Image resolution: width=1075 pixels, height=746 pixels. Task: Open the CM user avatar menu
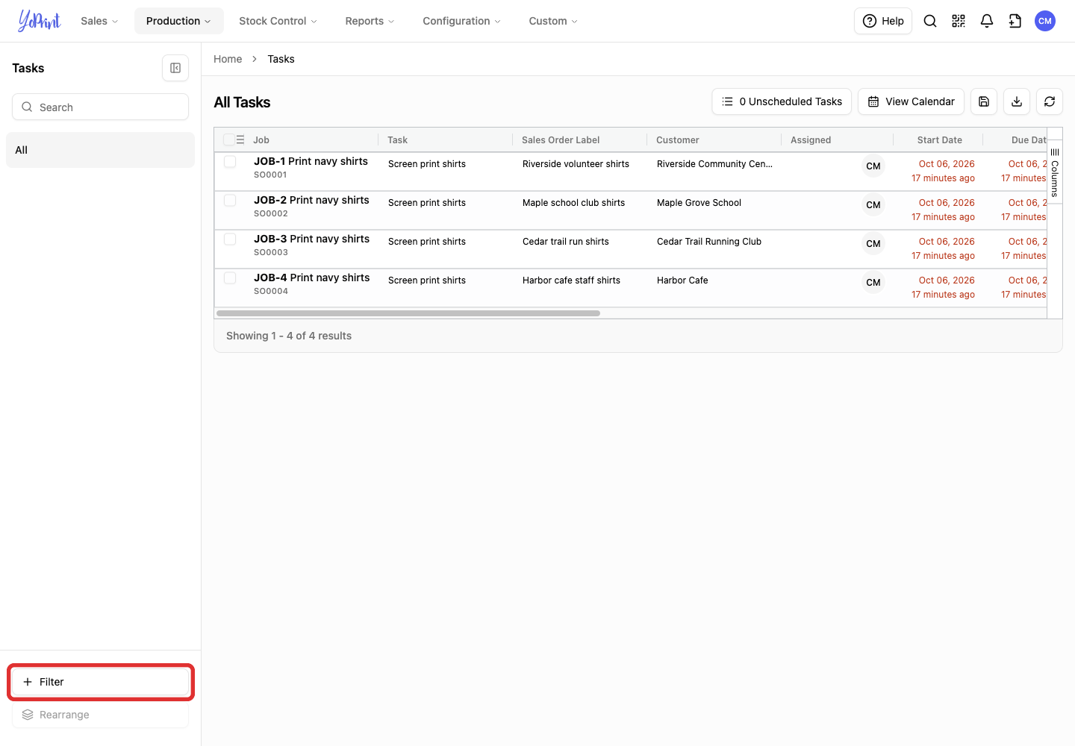click(x=1045, y=21)
